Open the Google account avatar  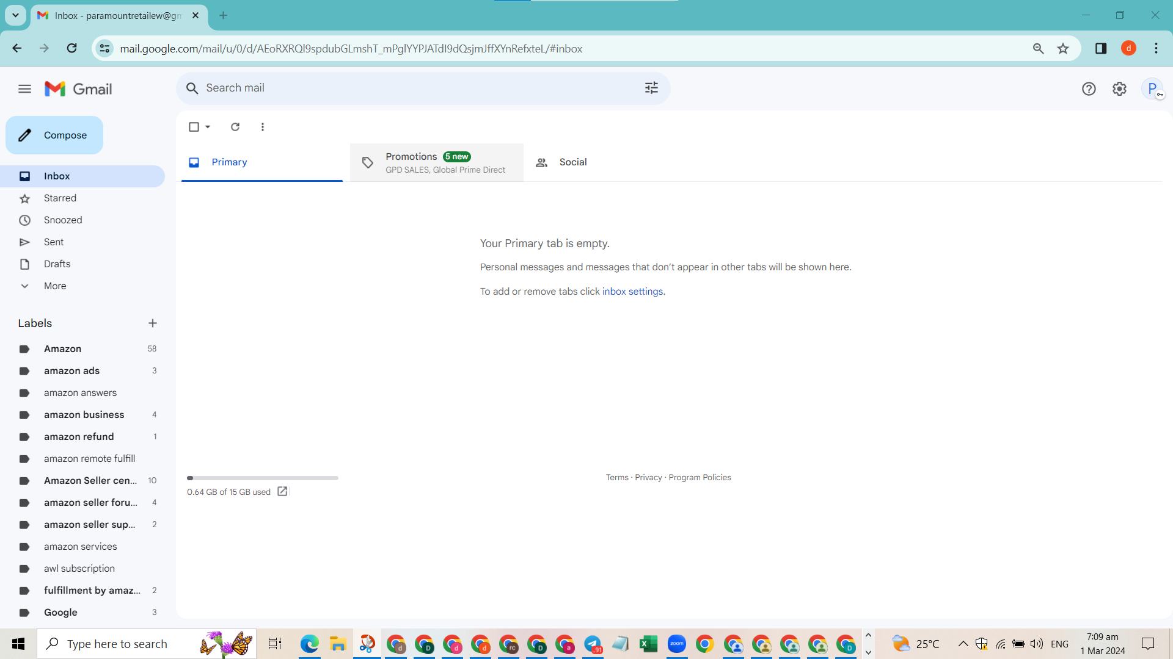coord(1153,89)
